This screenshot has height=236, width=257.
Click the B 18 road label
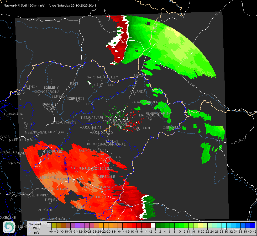[x=100, y=24]
